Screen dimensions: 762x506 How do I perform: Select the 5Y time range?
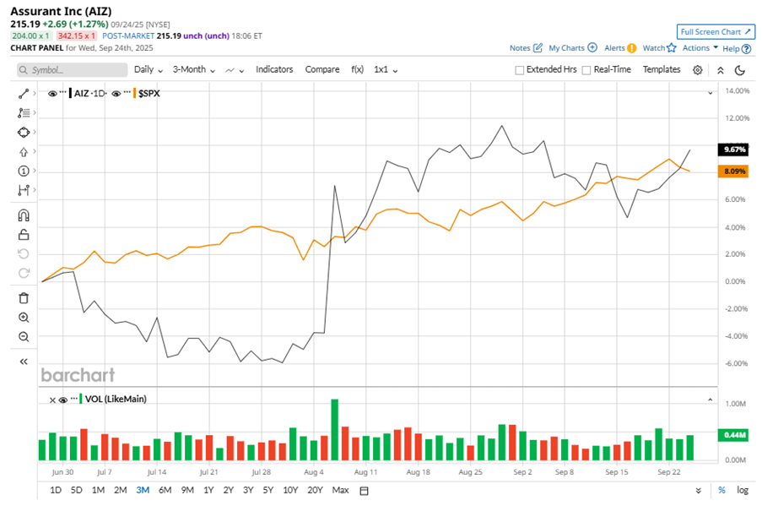coord(268,491)
